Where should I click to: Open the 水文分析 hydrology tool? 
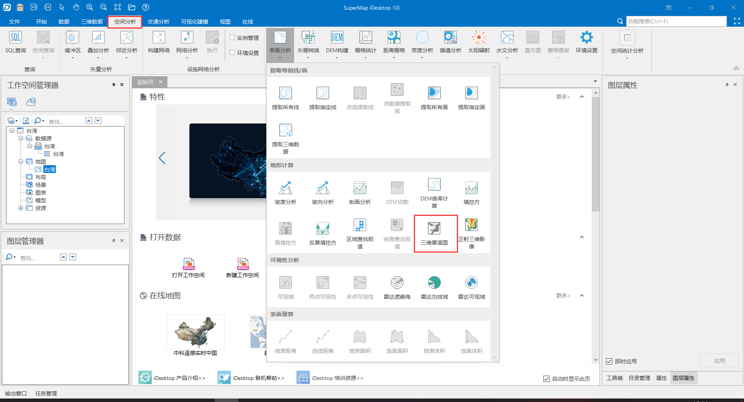(507, 42)
